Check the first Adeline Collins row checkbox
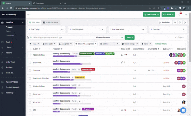Viewport: 191px width, 116px height. pyautogui.click(x=30, y=55)
